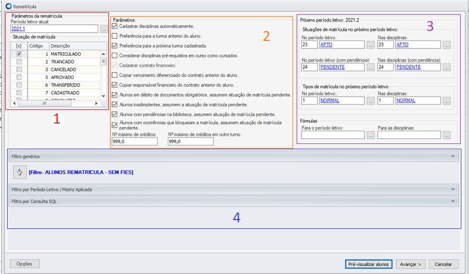Enable Preferência para a turma anterior do aluno
This screenshot has height=274, width=469.
coord(114,36)
